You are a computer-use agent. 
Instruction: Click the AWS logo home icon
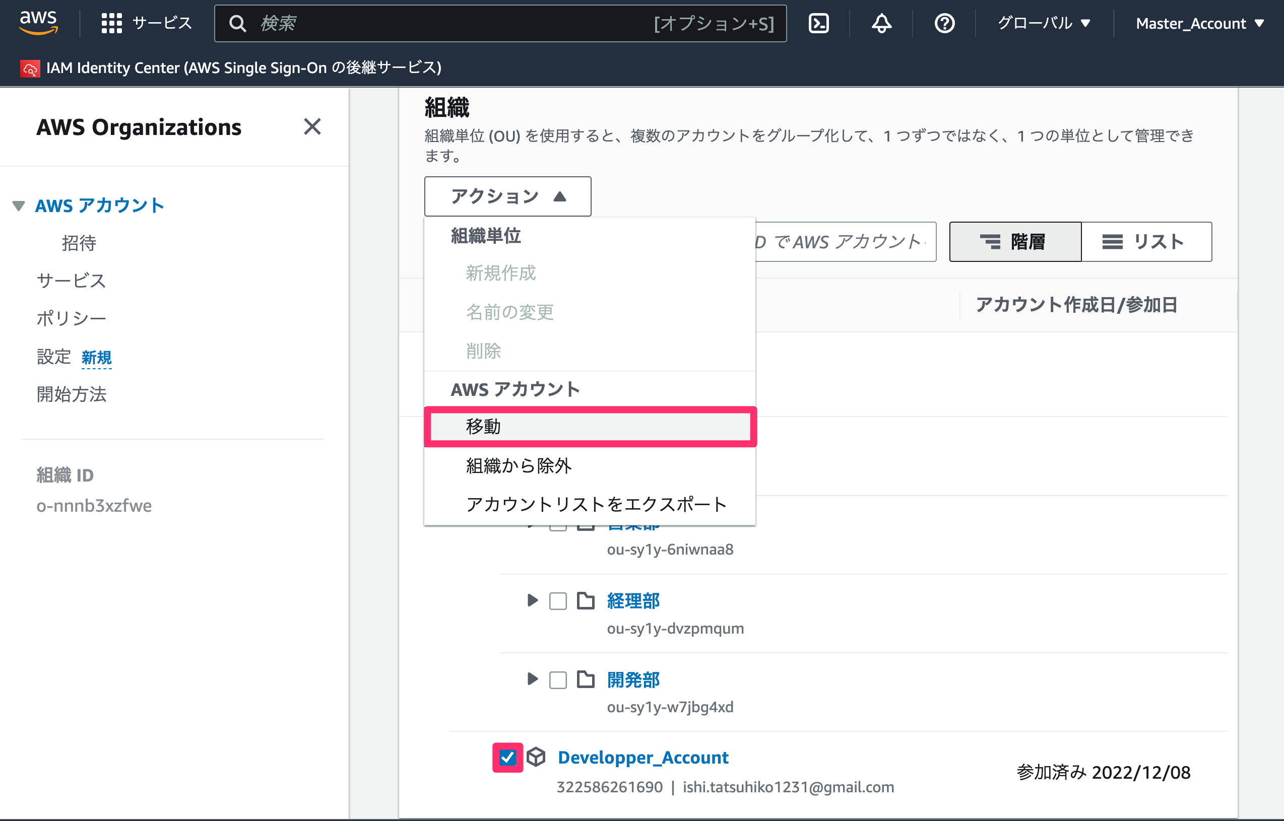point(38,23)
